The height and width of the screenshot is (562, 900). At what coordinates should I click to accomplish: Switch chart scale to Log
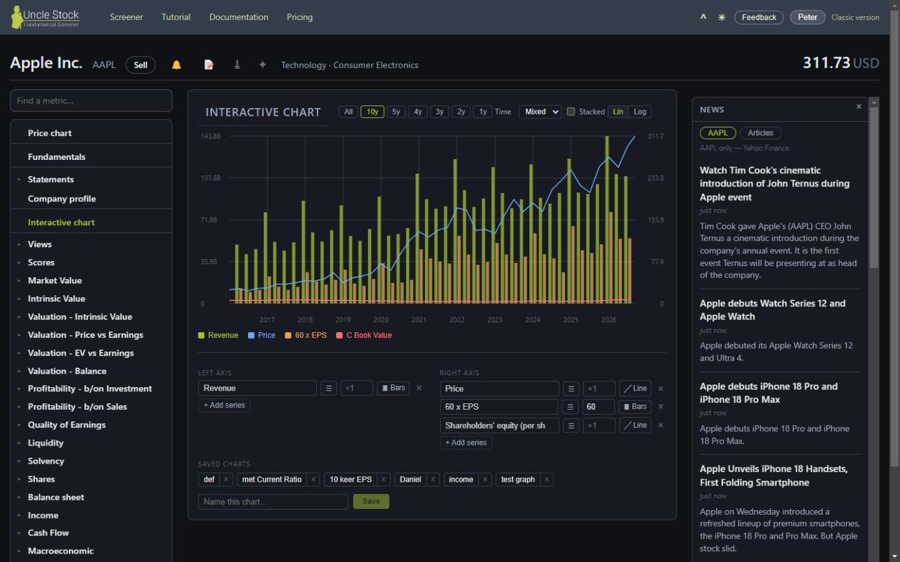pos(640,111)
